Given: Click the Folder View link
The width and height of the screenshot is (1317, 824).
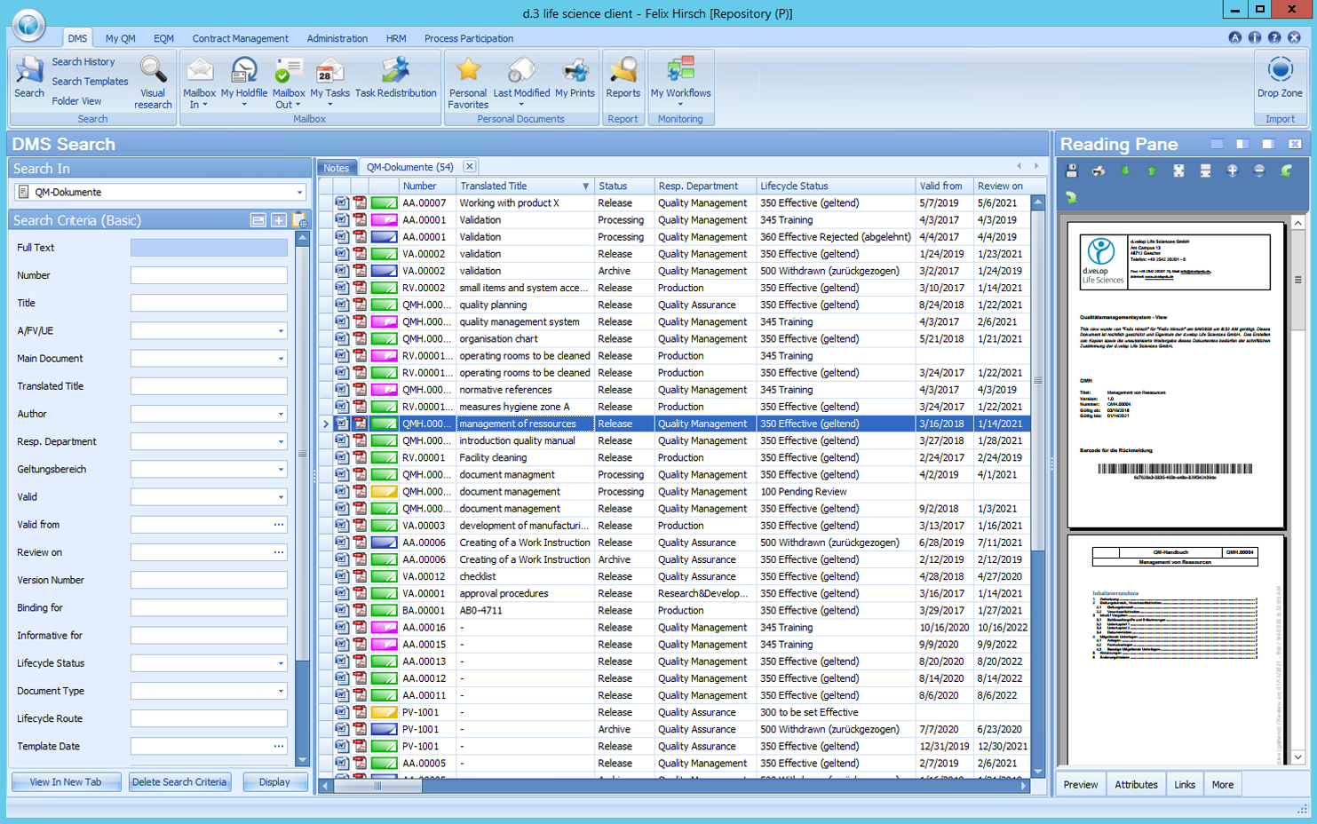Looking at the screenshot, I should 76,100.
